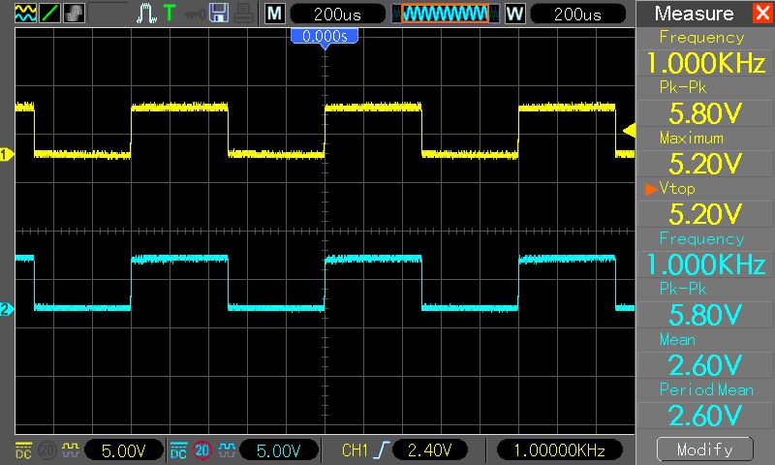The image size is (775, 465).
Task: Toggle CH2 DC coupling indicator
Action: pyautogui.click(x=179, y=450)
